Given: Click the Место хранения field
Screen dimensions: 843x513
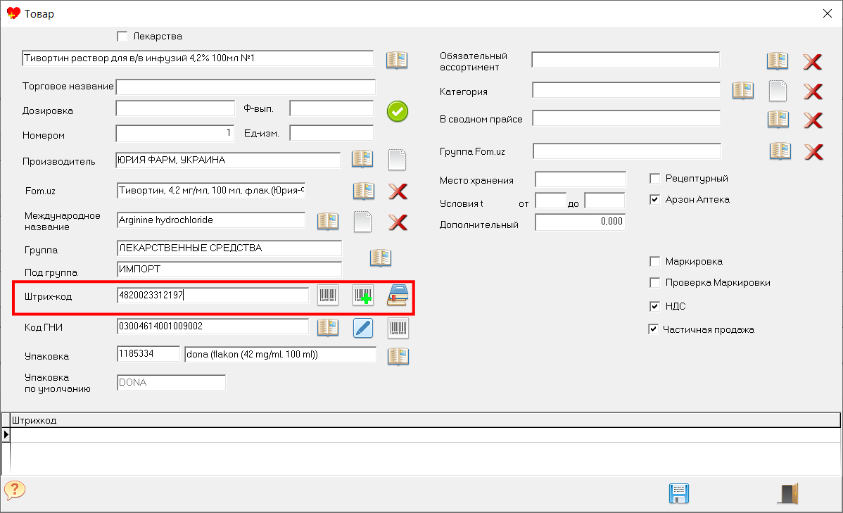Looking at the screenshot, I should tap(581, 179).
